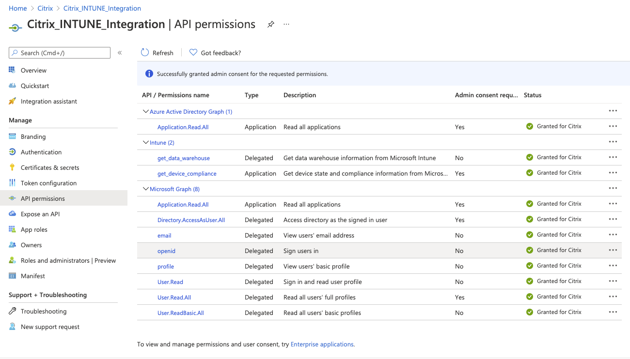630x359 pixels.
Task: Open ellipsis menu for the email row
Action: click(613, 235)
